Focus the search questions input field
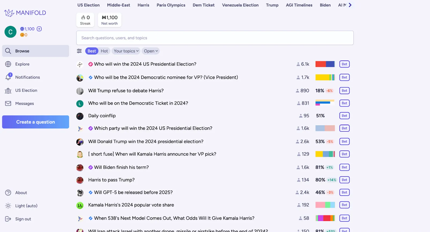 click(x=215, y=38)
